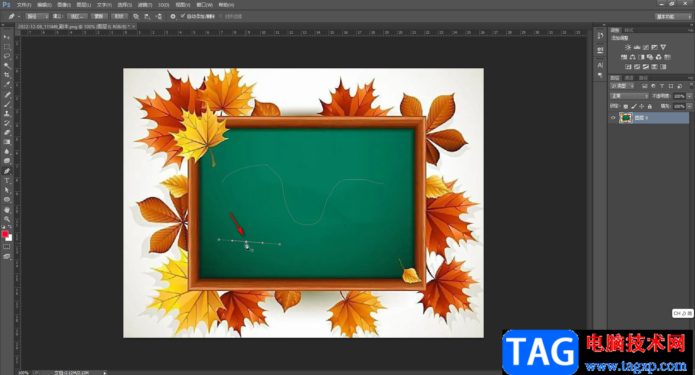Switch to the 样式 tab
Image resolution: width=695 pixels, height=375 pixels.
pyautogui.click(x=629, y=30)
